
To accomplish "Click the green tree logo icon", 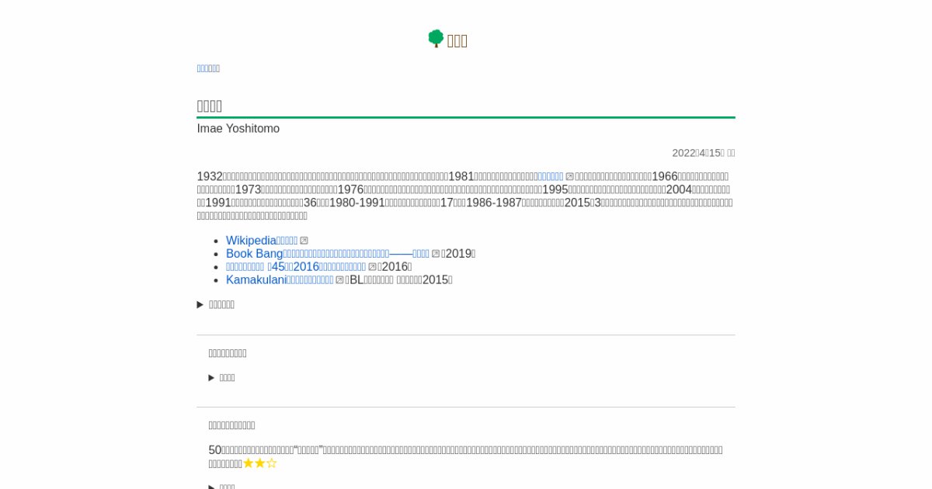I will tap(436, 39).
